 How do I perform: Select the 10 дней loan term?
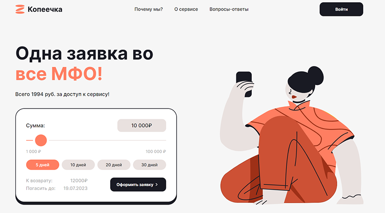(x=78, y=165)
